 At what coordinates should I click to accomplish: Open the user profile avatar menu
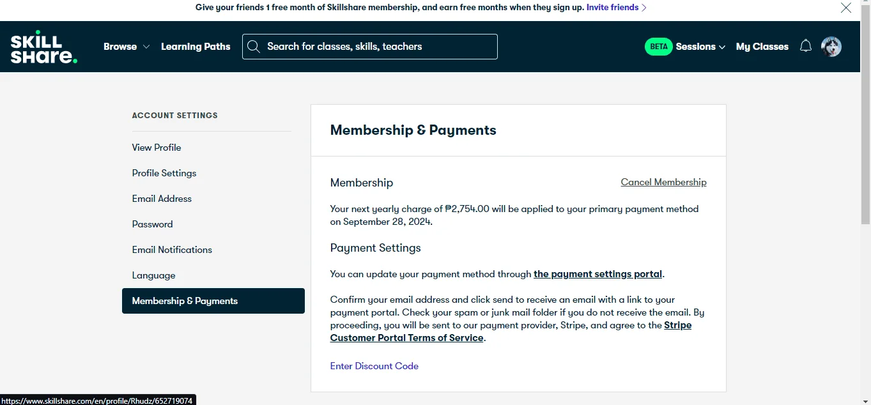(831, 47)
